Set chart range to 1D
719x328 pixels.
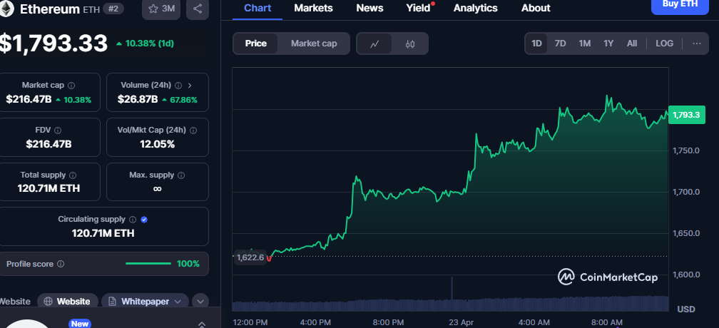coord(536,43)
